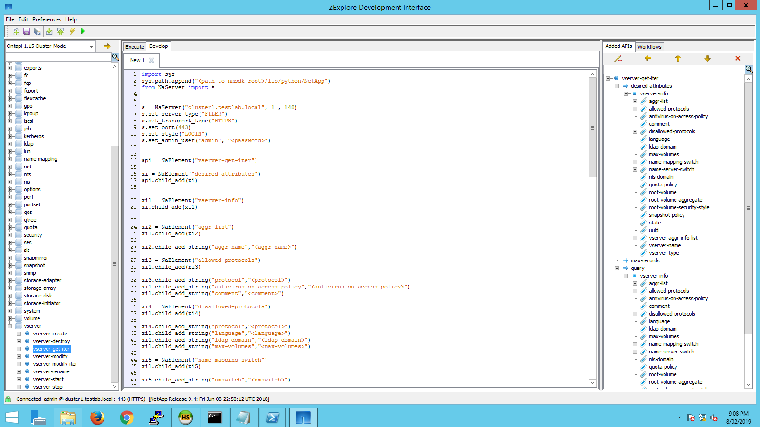Collapse the vserver tree node

pyautogui.click(x=9, y=326)
